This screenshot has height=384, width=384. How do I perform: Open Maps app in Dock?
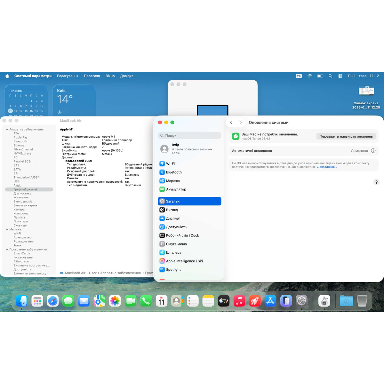click(100, 301)
